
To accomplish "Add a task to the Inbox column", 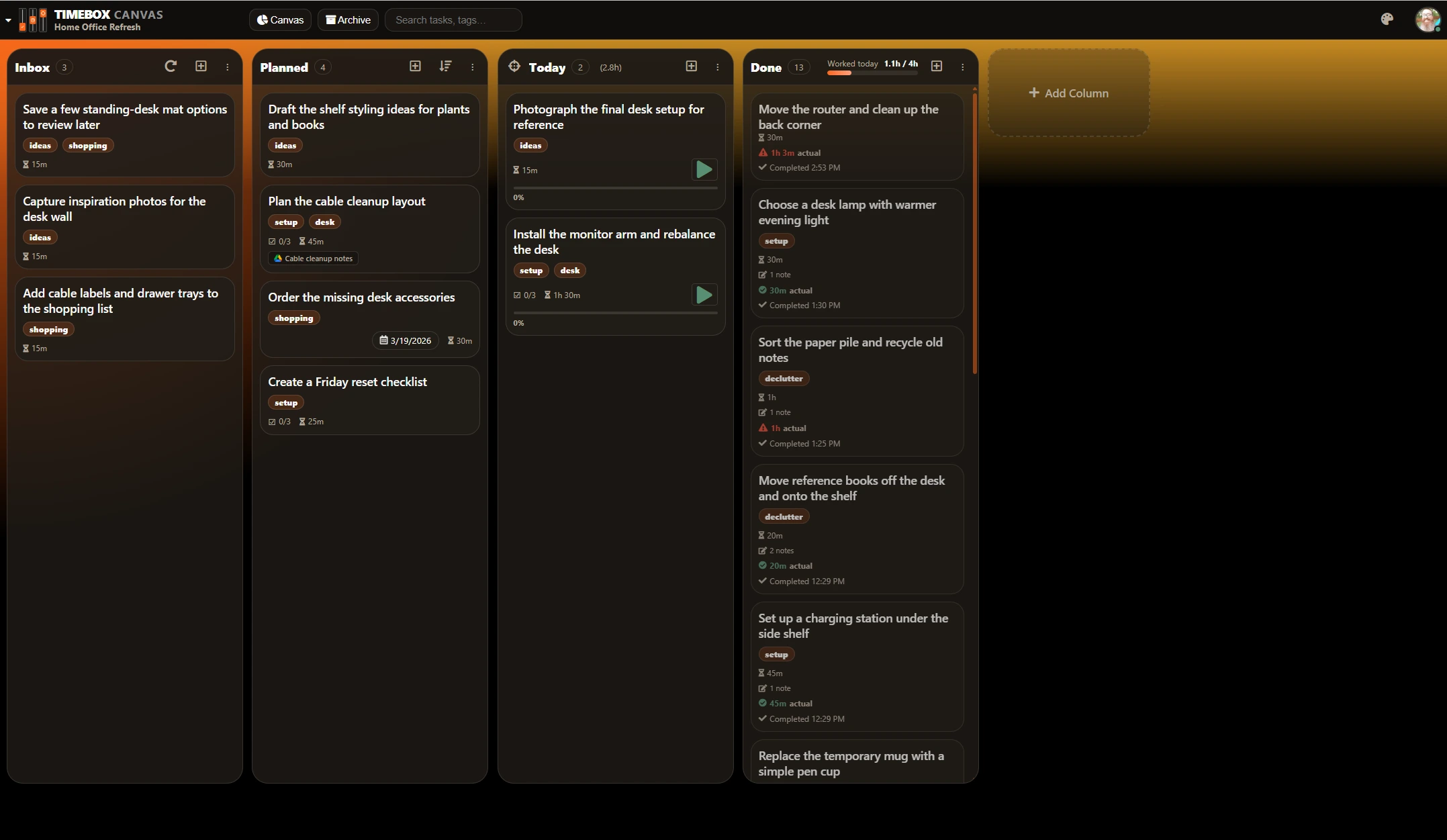I will (x=201, y=66).
